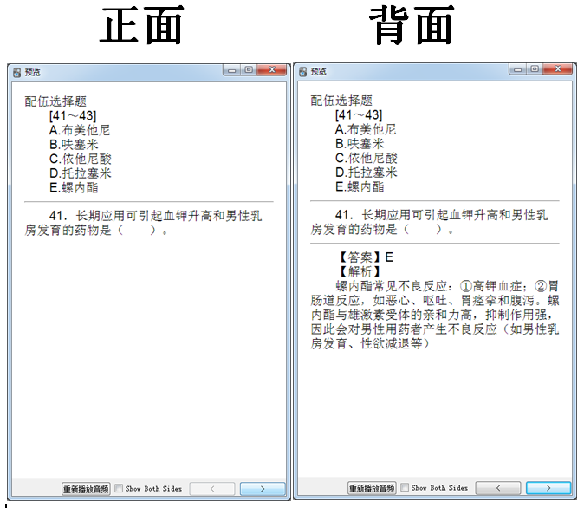This screenshot has height=508, width=584.
Task: Minimize the front-side preview window
Action: [232, 70]
